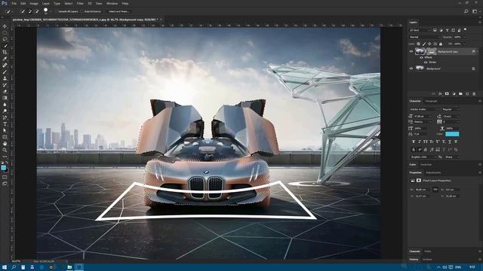Select the Hand tool
This screenshot has height=271, width=483.
pyautogui.click(x=5, y=144)
